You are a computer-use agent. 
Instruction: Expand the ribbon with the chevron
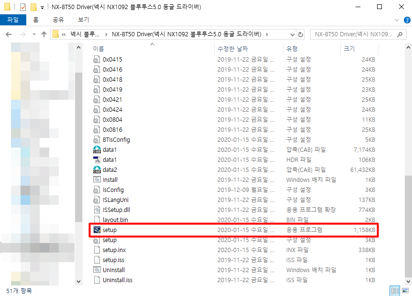tap(397, 20)
